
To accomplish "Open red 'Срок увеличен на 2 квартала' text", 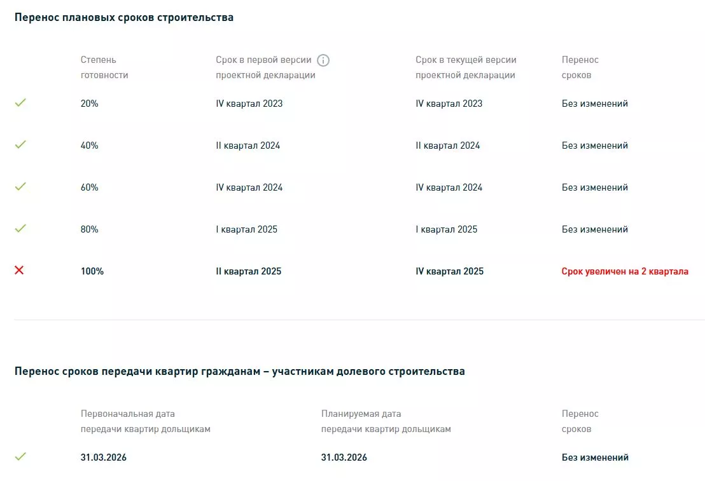I will 625,271.
